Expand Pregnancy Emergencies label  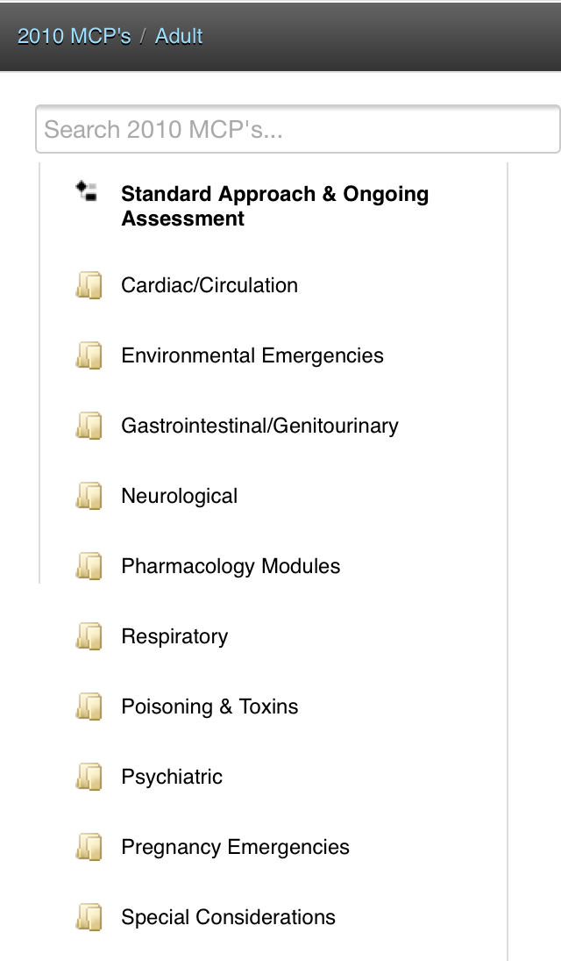[235, 847]
